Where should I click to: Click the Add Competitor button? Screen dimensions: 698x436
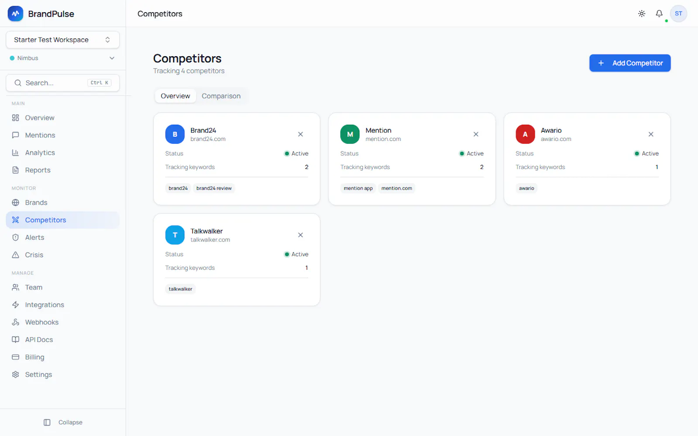[630, 63]
